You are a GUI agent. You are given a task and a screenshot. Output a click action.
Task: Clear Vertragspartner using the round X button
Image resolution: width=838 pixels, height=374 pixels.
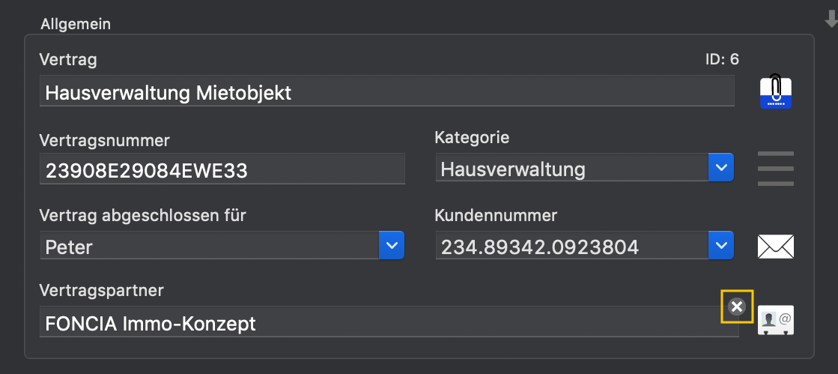coord(736,307)
